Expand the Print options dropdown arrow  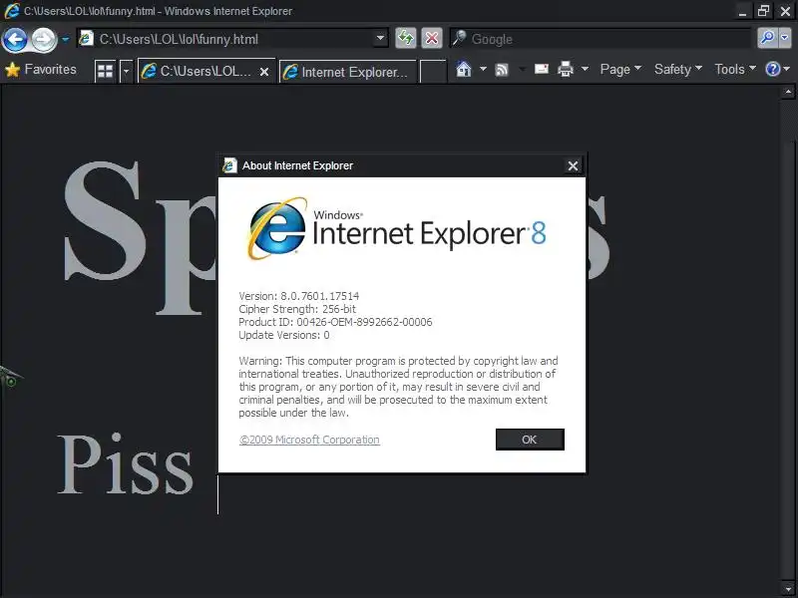[586, 69]
